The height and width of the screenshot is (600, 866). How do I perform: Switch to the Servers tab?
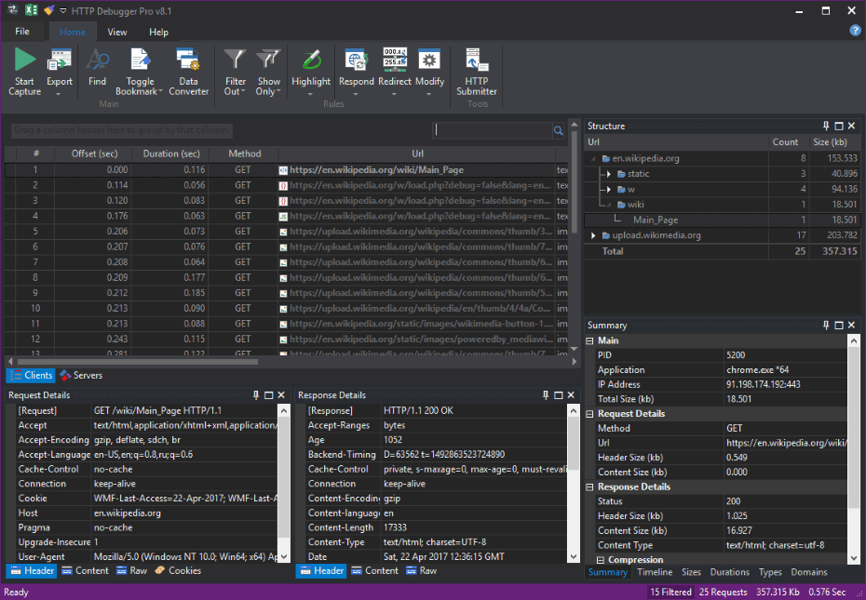pyautogui.click(x=82, y=375)
